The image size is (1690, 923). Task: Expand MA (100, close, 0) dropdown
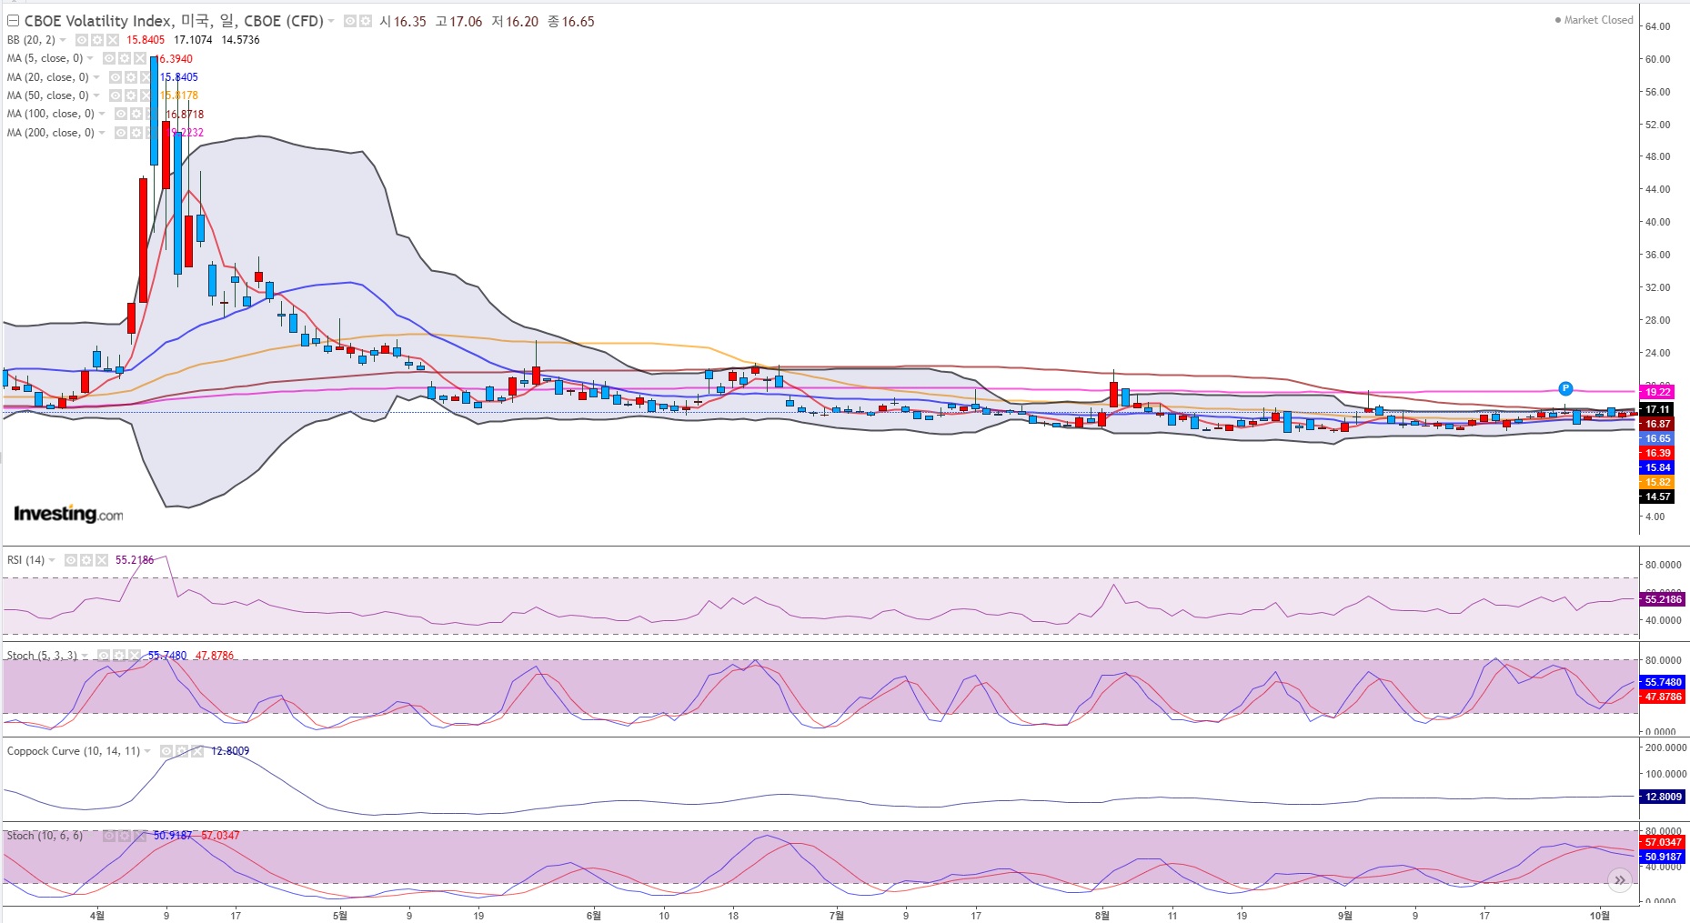coord(102,114)
